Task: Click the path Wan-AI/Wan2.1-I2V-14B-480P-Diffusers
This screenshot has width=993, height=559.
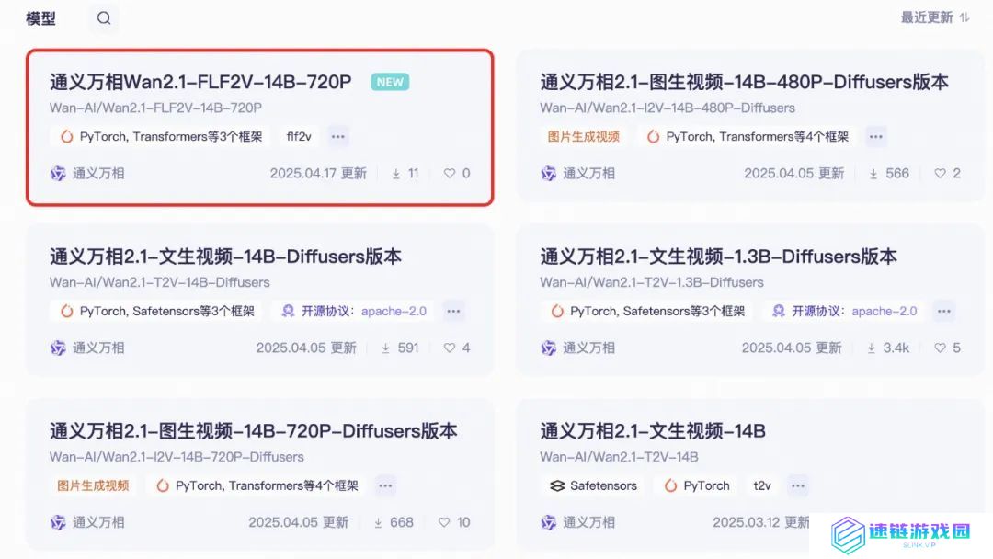Action: 668,108
